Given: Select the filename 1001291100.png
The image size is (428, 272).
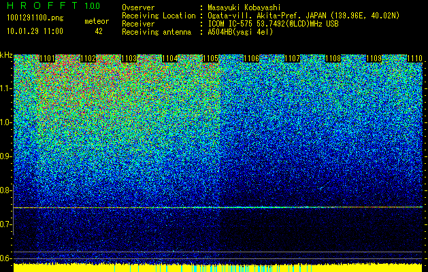Looking at the screenshot, I should [x=35, y=18].
